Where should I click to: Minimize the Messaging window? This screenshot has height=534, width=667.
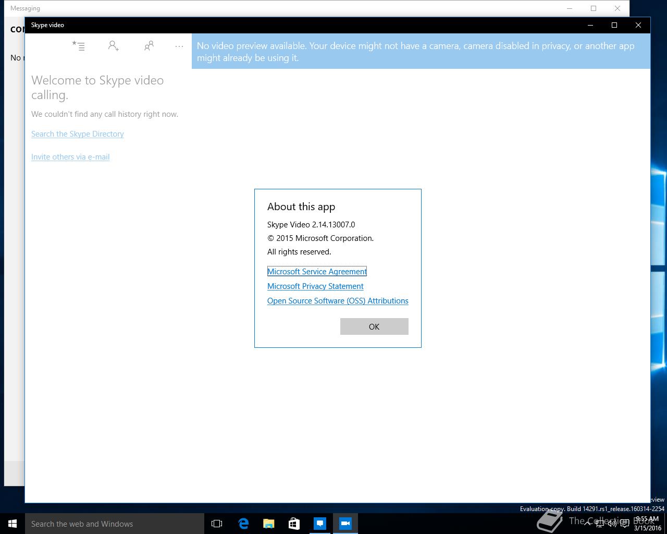(570, 8)
